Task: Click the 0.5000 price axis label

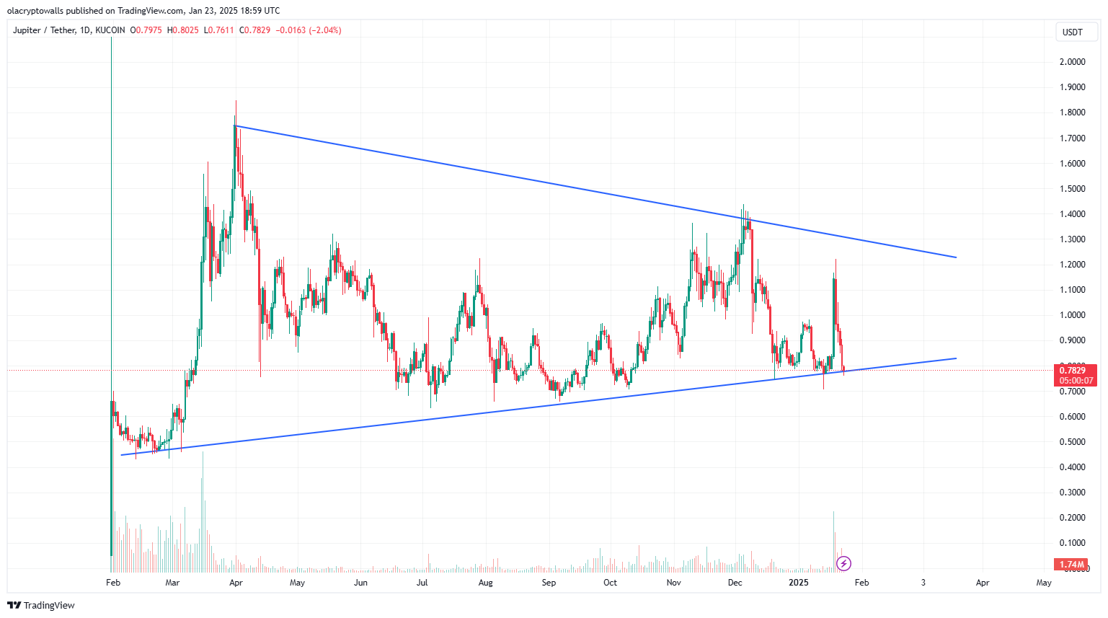Action: (1072, 442)
